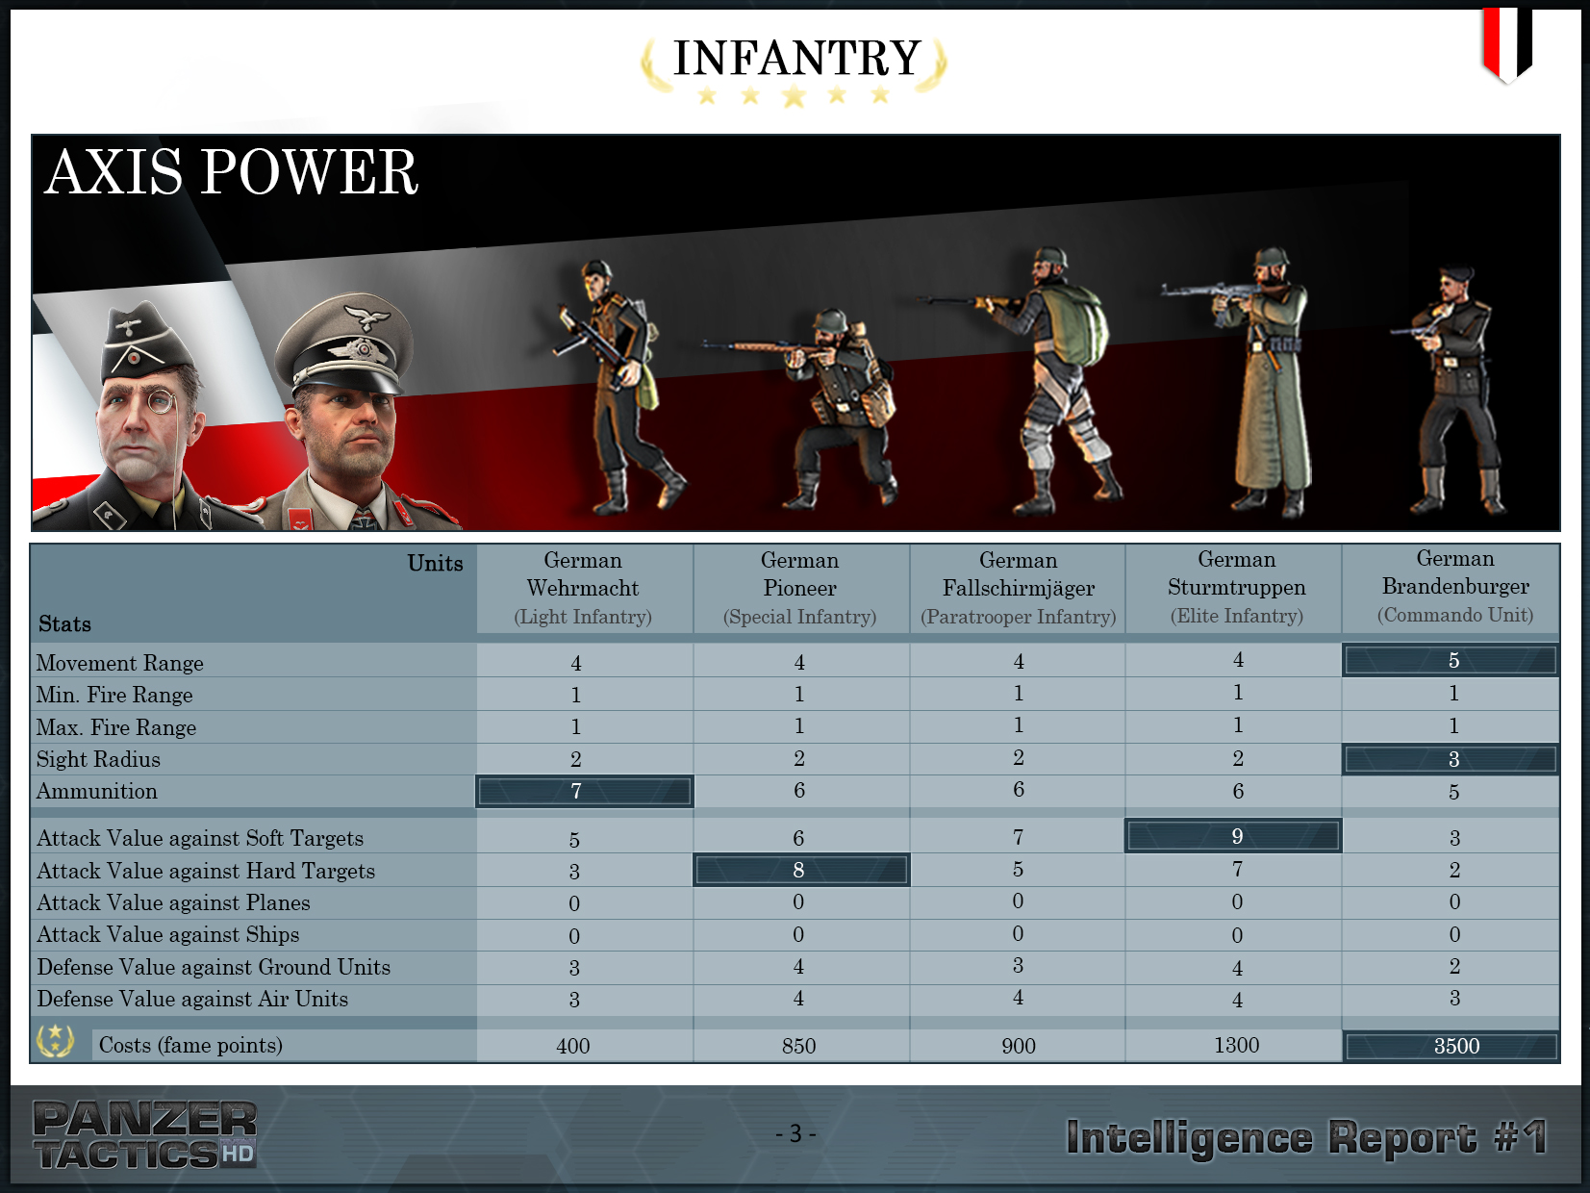The height and width of the screenshot is (1193, 1590).
Task: Click Pioneer Soft Targets value 6
Action: 798,838
